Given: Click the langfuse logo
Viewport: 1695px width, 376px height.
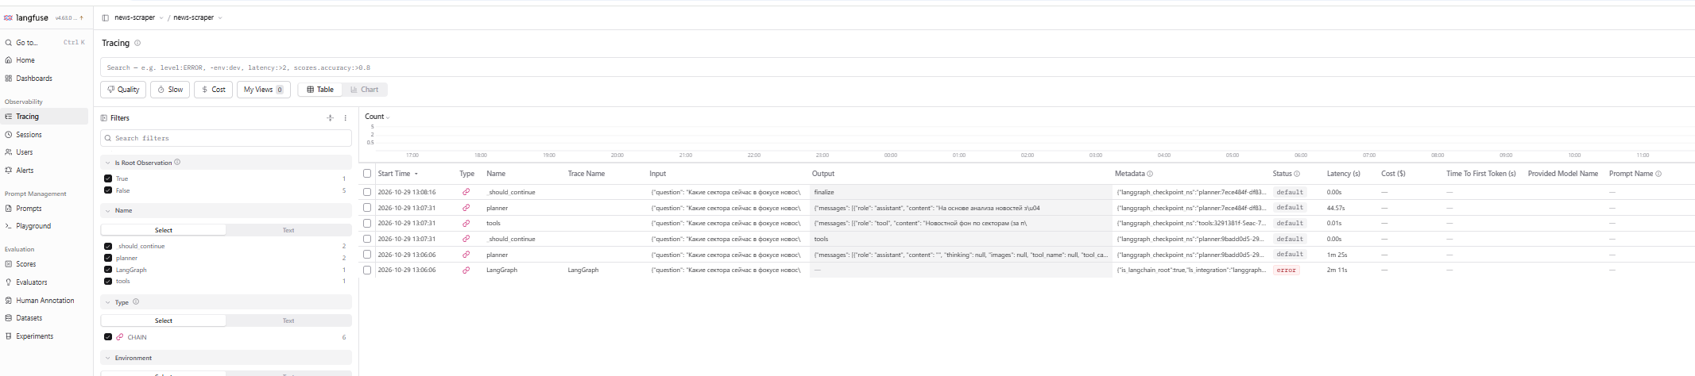Looking at the screenshot, I should coord(26,17).
